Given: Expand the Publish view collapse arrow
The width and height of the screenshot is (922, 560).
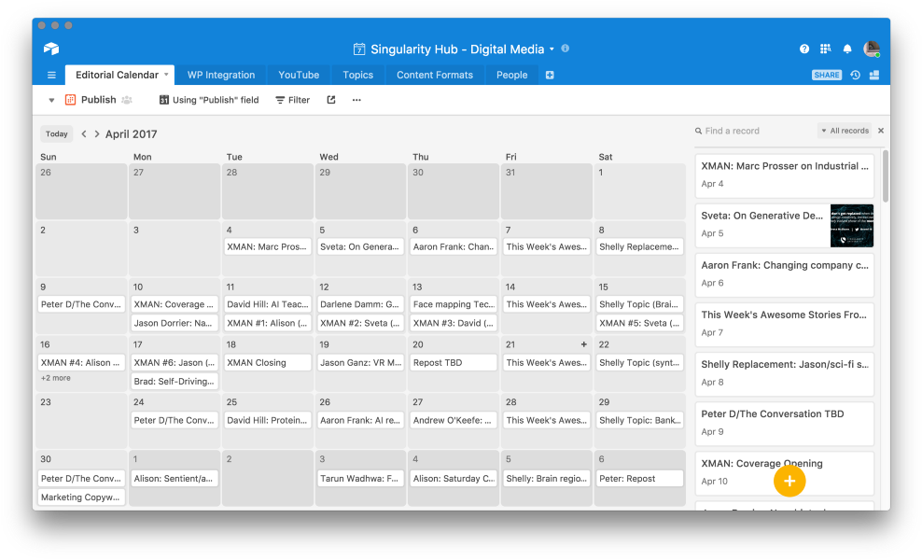Looking at the screenshot, I should click(x=51, y=99).
